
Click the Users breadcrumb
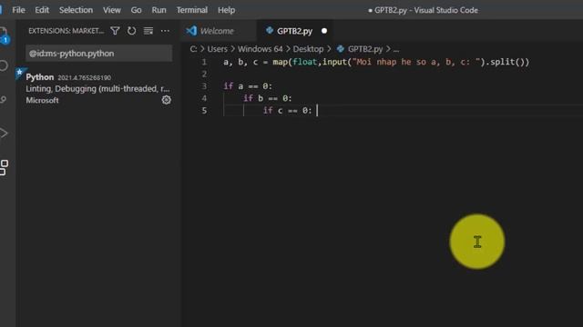click(217, 49)
